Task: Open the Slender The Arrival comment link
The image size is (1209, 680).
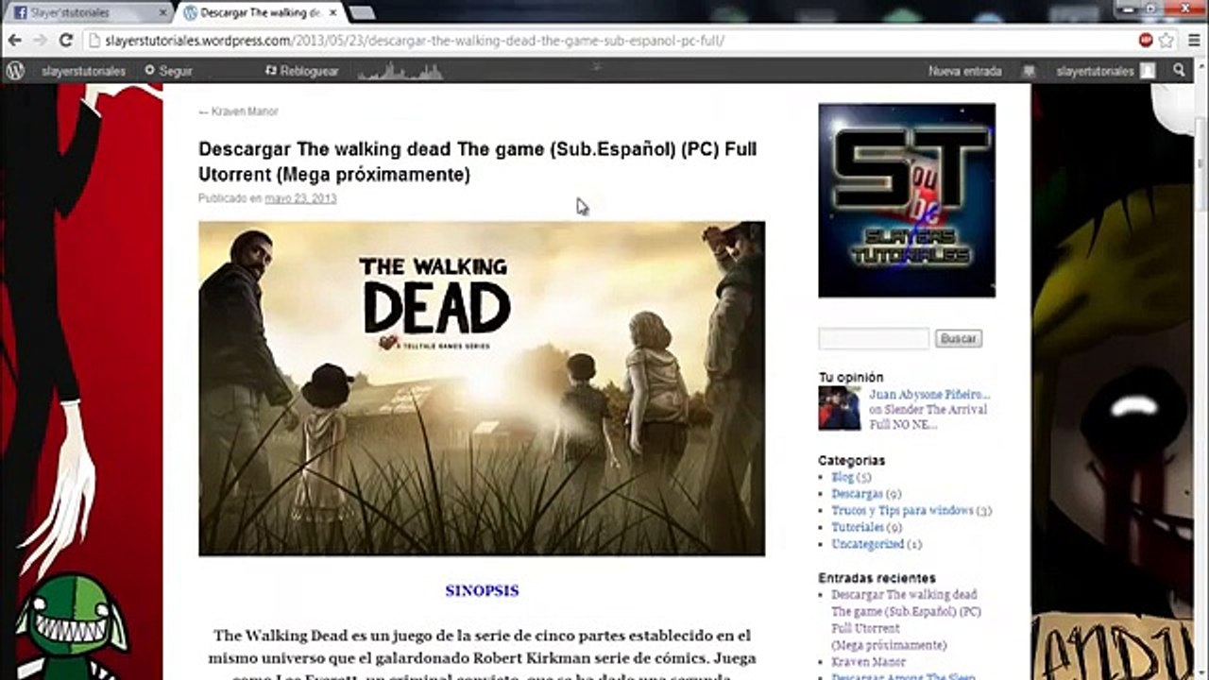Action: [928, 417]
